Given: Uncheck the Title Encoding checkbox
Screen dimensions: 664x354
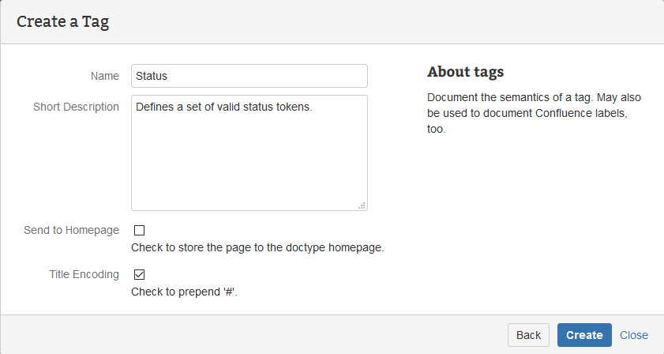Looking at the screenshot, I should click(x=140, y=275).
